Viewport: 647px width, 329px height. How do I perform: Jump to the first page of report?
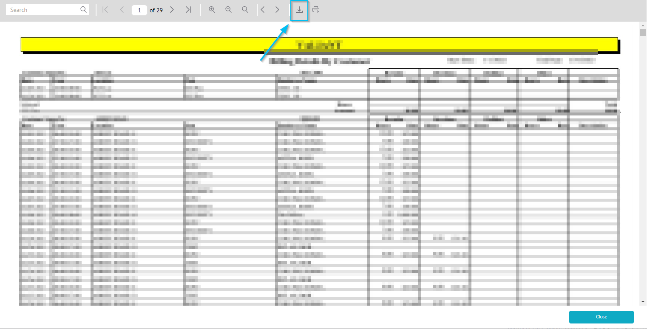pos(105,10)
